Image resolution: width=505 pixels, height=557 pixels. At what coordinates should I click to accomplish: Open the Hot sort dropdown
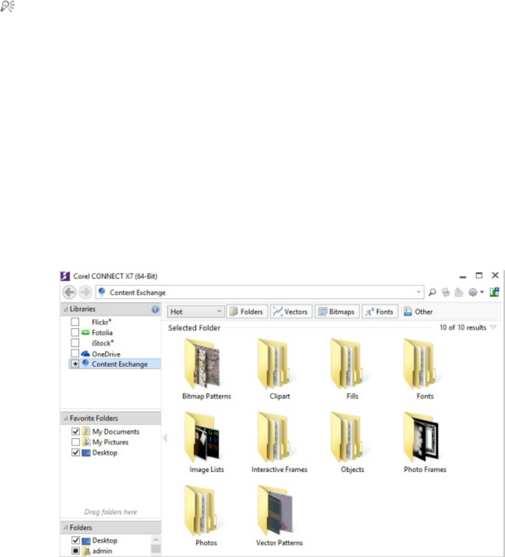coord(196,311)
